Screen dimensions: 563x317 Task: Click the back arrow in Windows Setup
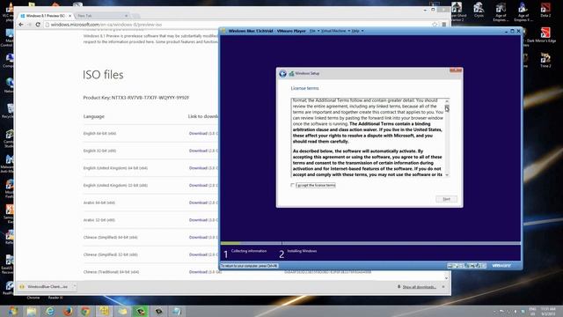[x=282, y=74]
